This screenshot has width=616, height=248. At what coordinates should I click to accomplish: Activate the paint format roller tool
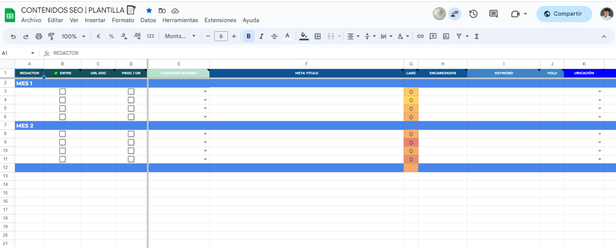[x=51, y=37]
